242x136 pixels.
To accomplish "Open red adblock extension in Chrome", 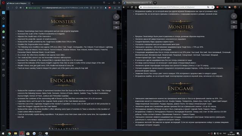I will point(217,7).
